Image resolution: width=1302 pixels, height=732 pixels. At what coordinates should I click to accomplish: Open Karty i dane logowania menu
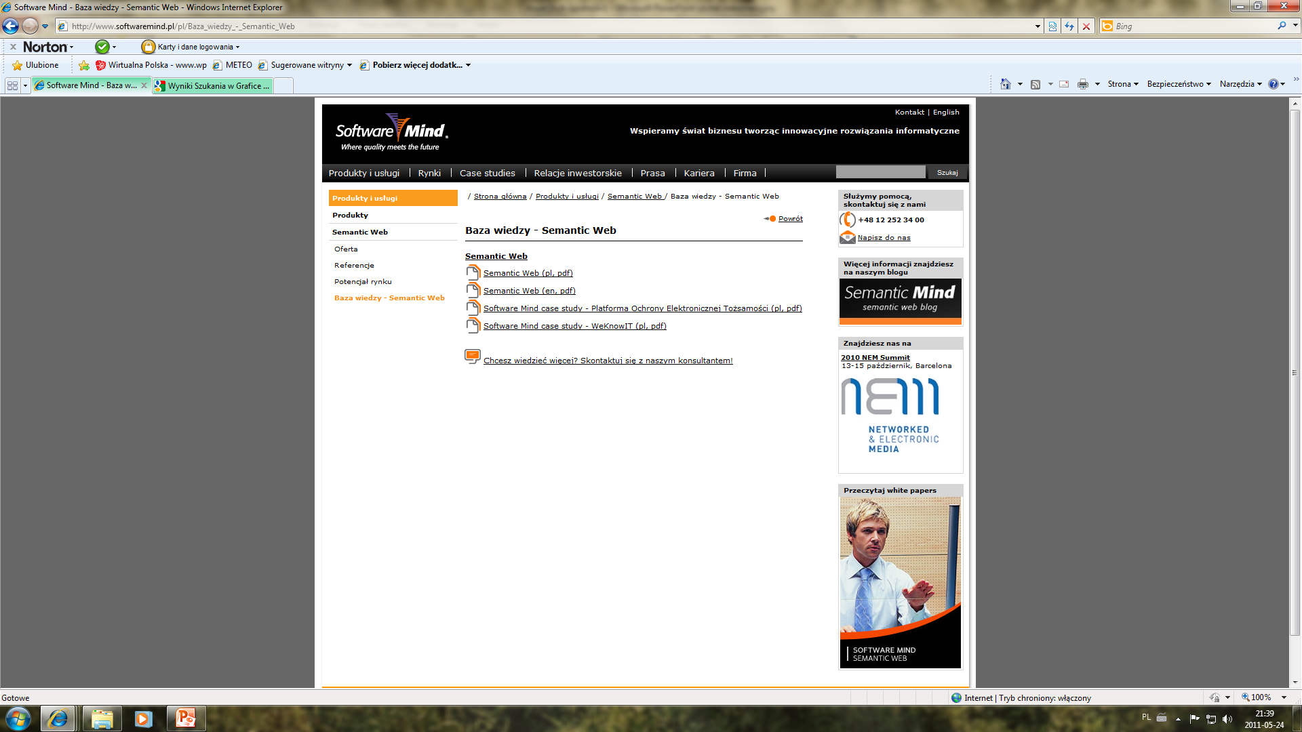pyautogui.click(x=191, y=47)
